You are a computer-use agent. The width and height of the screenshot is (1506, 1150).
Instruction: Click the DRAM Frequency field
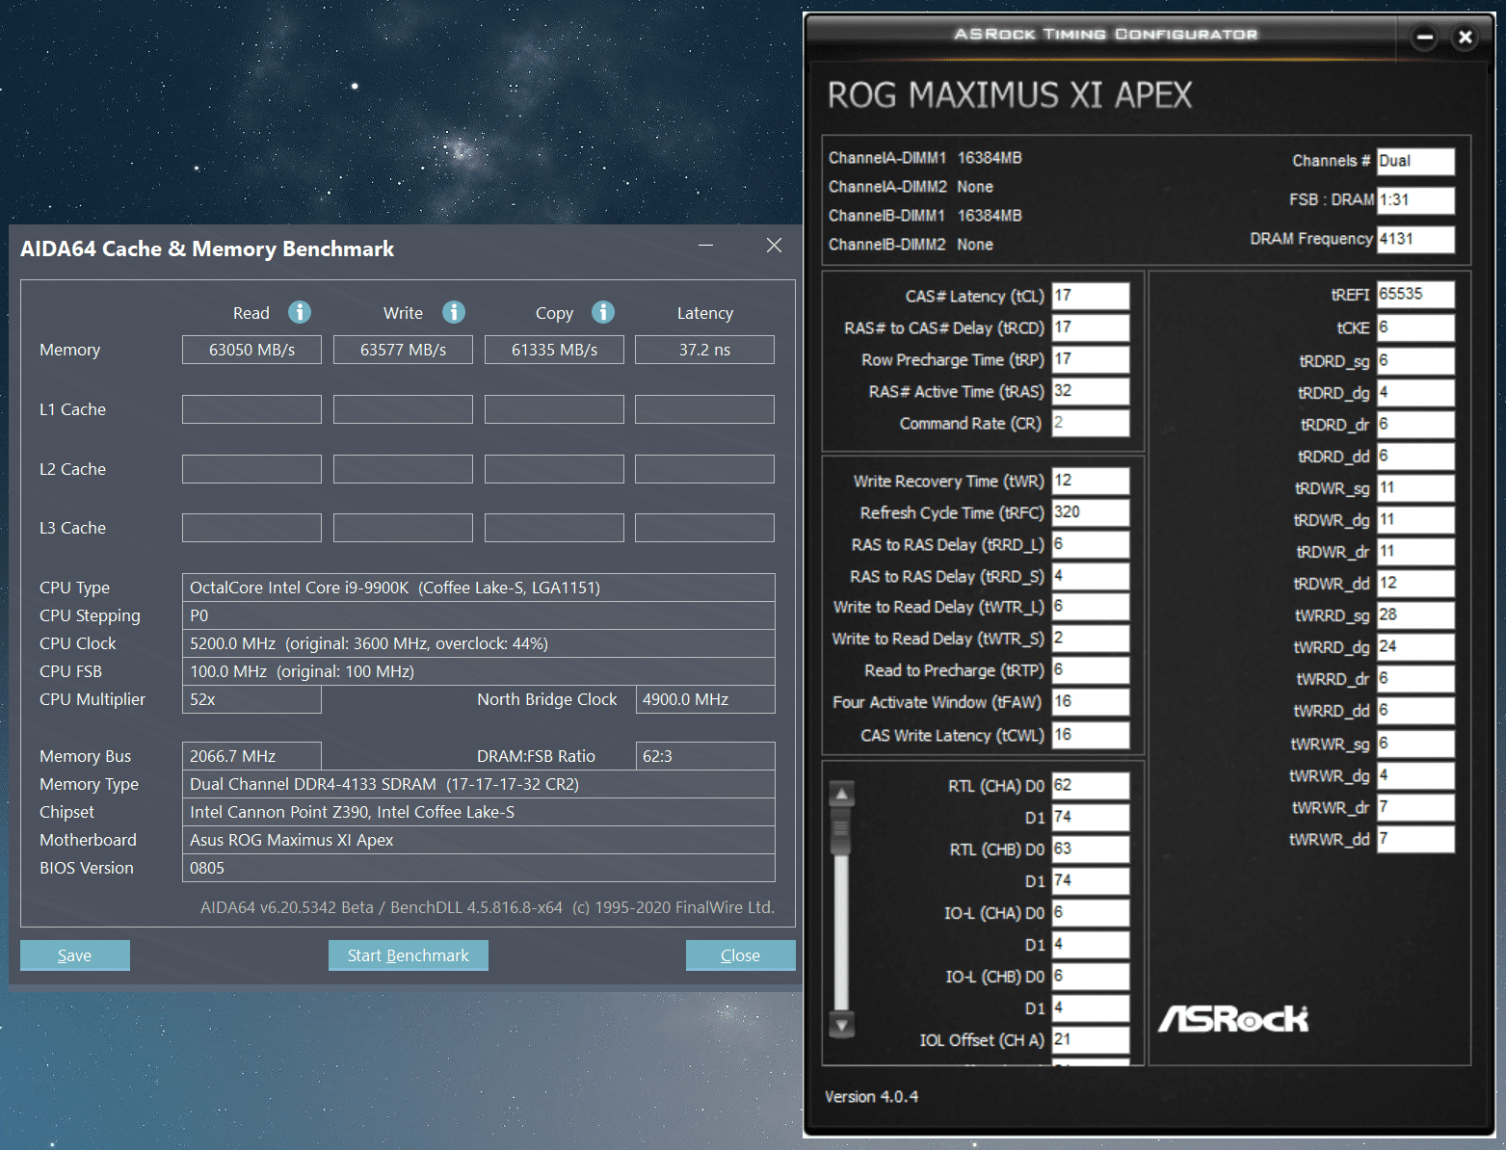click(1415, 239)
